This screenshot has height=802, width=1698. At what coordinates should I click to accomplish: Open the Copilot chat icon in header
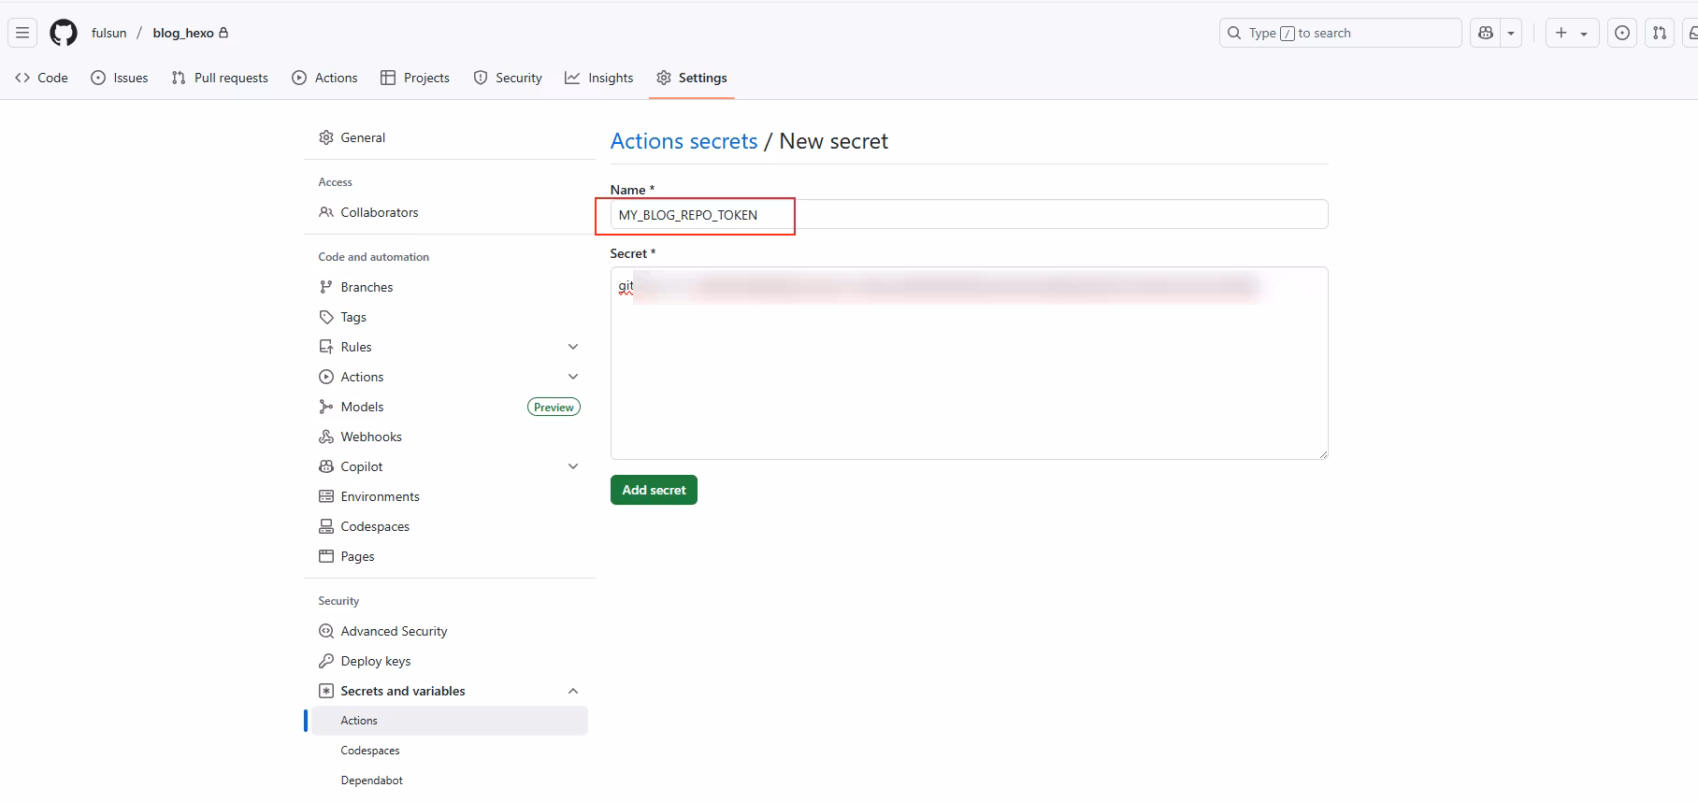[1486, 33]
